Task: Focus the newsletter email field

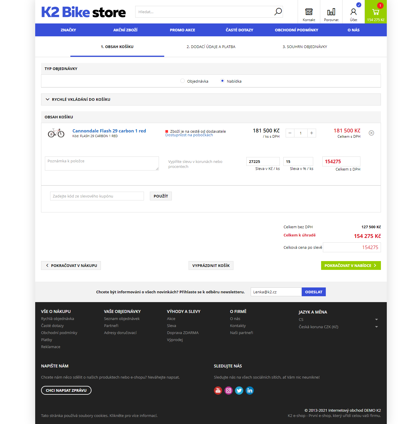Action: [x=276, y=292]
